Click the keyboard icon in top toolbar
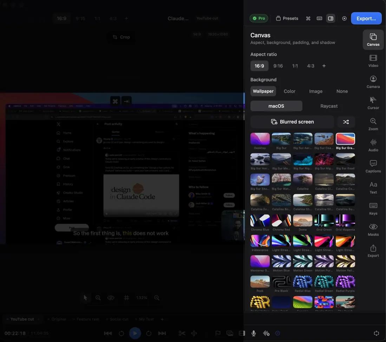The height and width of the screenshot is (342, 386). (319, 19)
